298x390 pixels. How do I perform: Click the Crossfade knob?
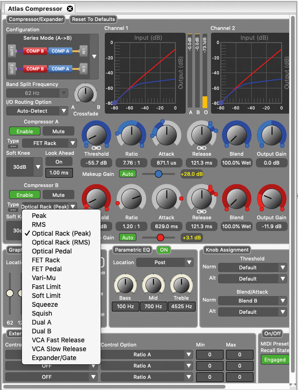click(x=85, y=94)
